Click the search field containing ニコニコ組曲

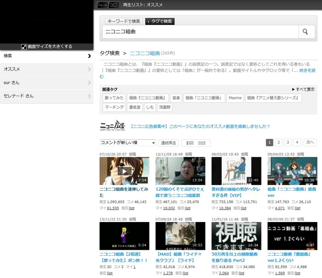[x=200, y=32]
